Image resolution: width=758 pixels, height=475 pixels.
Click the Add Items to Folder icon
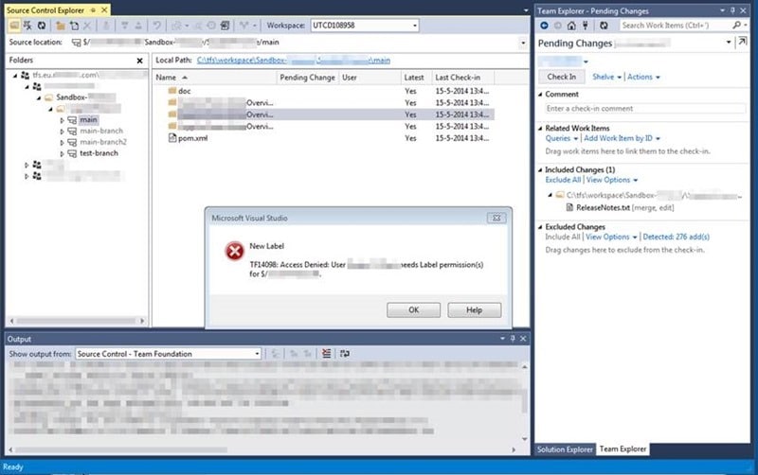74,26
